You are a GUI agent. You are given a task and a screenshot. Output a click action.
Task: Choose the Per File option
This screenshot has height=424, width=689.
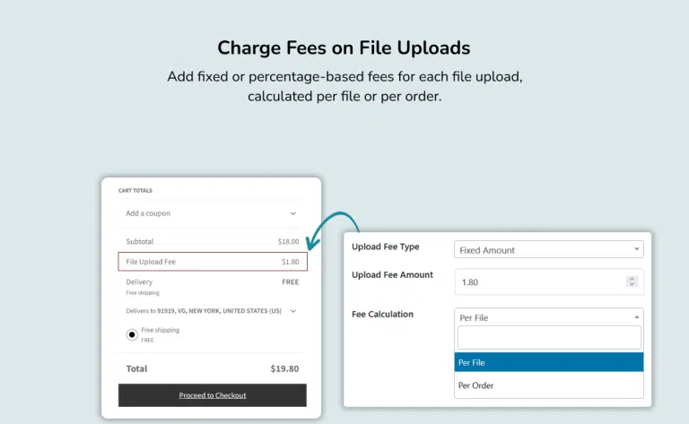[549, 362]
